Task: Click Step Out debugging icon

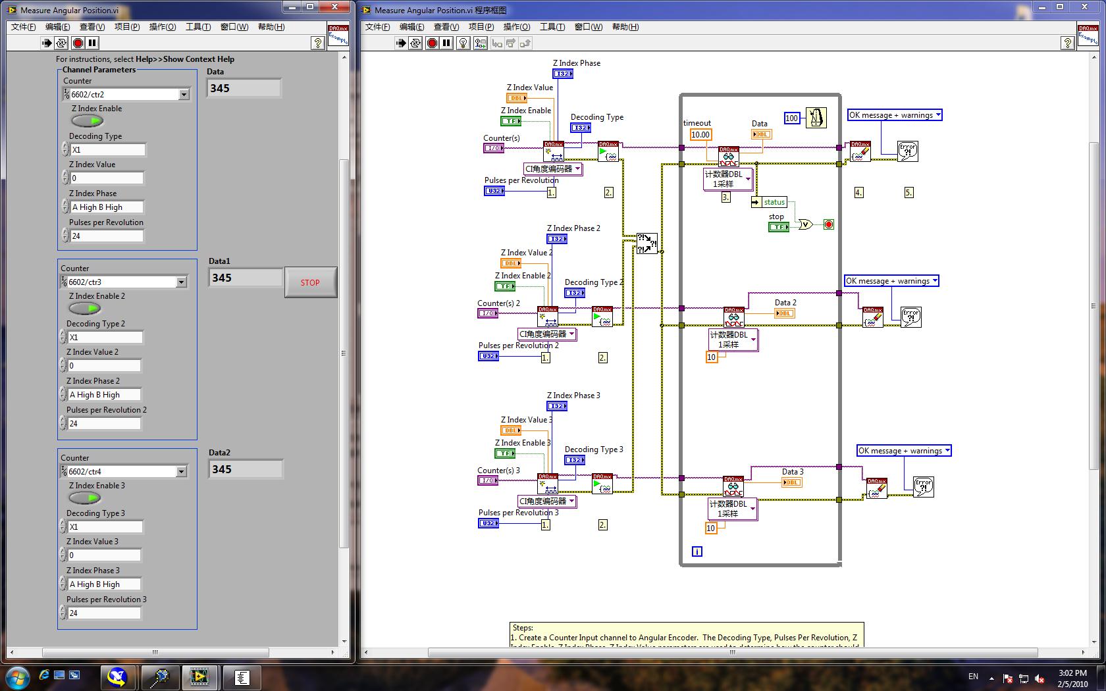Action: [x=525, y=43]
